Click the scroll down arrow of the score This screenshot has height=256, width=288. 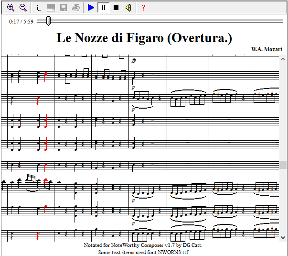pyautogui.click(x=283, y=238)
